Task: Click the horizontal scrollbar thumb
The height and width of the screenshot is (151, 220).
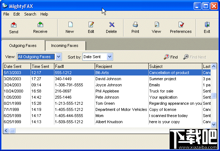Action: (12, 131)
